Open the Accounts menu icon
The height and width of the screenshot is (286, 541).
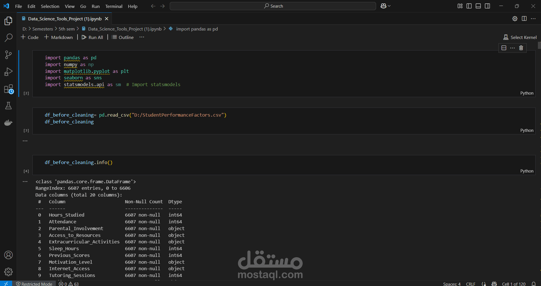(8, 255)
